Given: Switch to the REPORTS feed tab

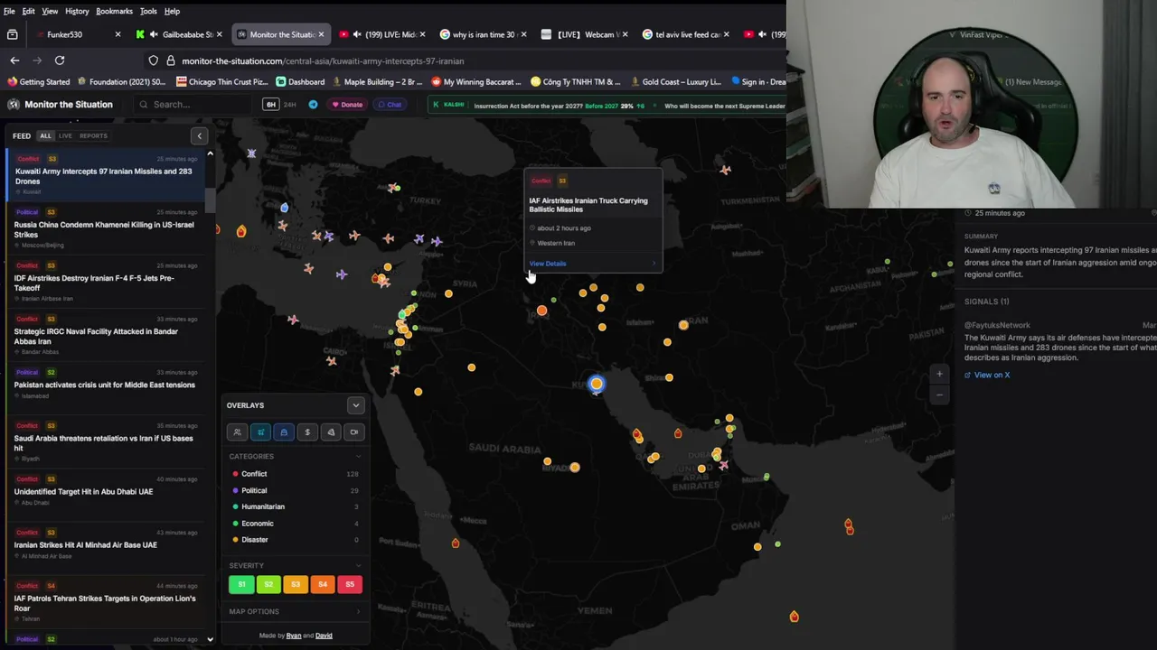Looking at the screenshot, I should pos(93,135).
